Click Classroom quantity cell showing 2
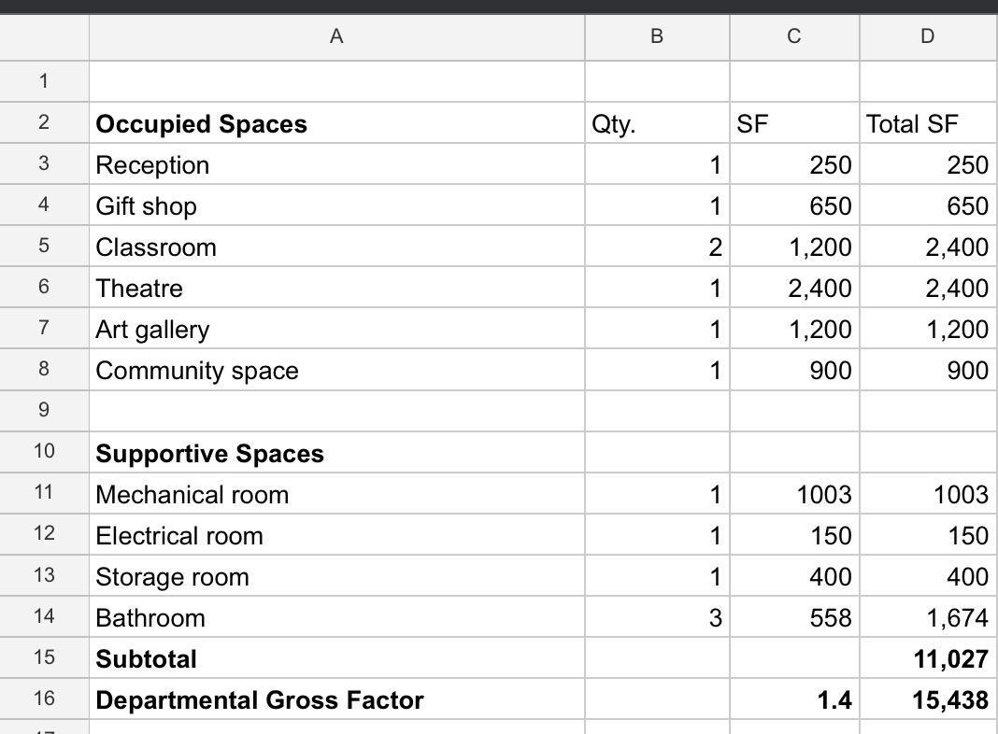Screen dimensions: 998x734 coord(657,247)
